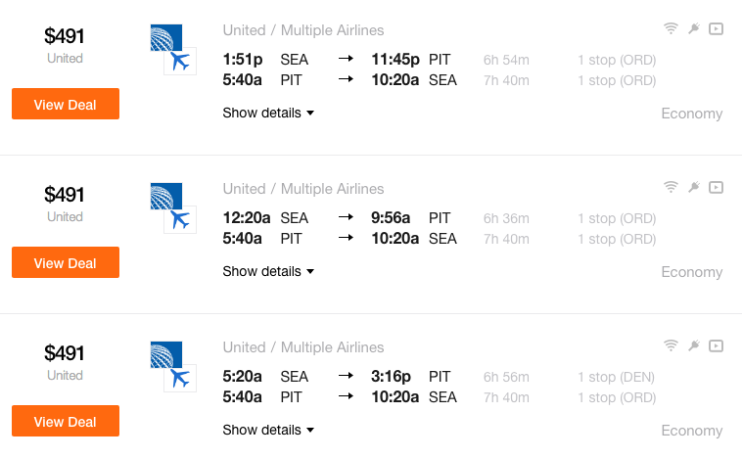Image resolution: width=742 pixels, height=459 pixels.
Task: Click the United airline logo on the 5:20a flight
Action: tap(163, 354)
